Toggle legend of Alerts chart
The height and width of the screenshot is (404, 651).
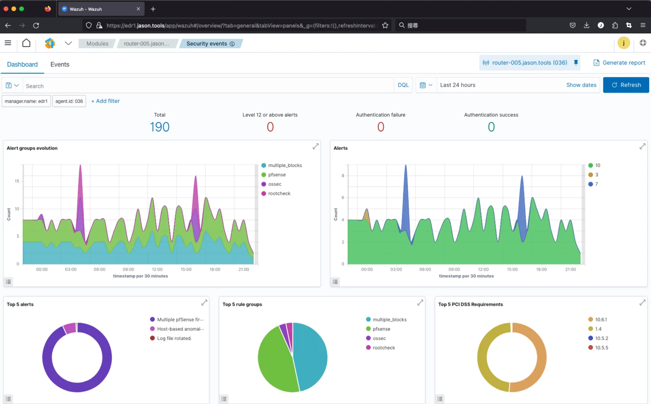click(335, 282)
